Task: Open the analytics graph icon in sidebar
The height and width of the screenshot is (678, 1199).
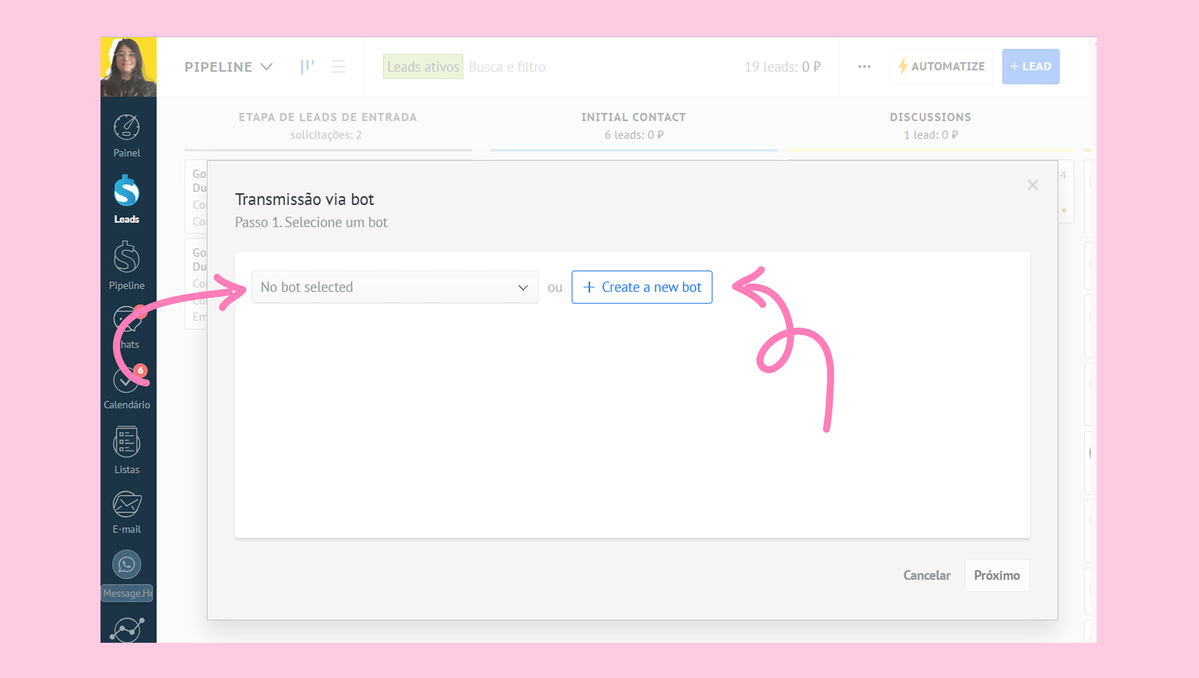Action: point(127,630)
